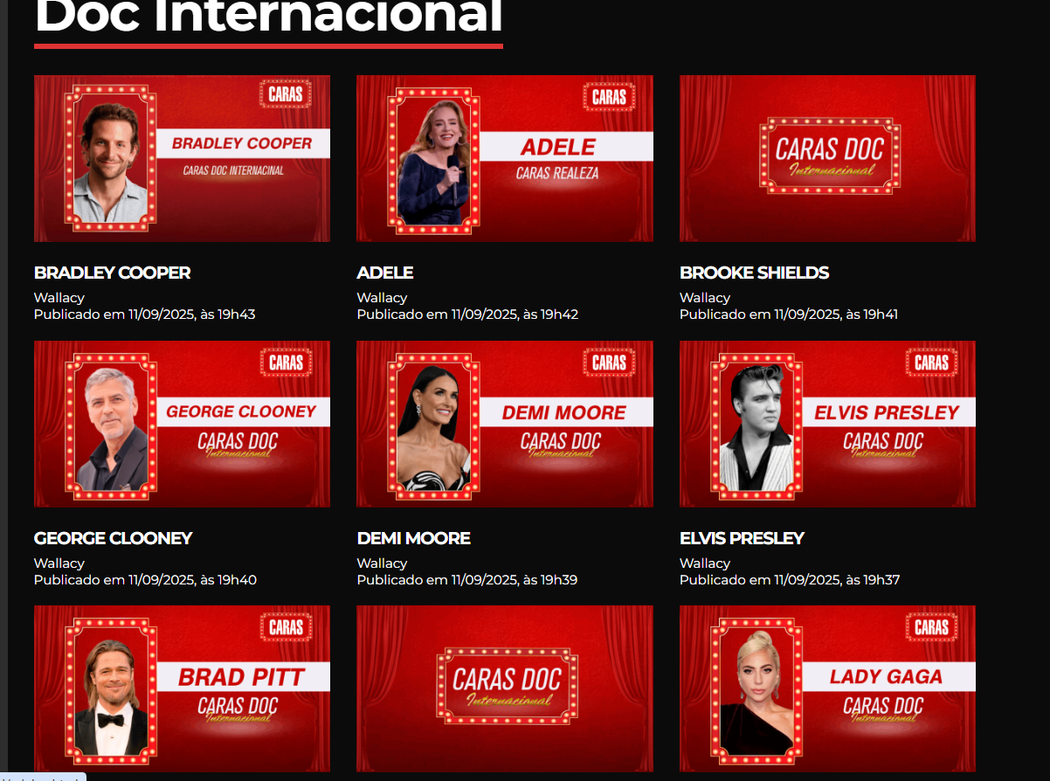Open the Bradley Cooper video thumbnail
The image size is (1050, 781).
click(x=182, y=158)
